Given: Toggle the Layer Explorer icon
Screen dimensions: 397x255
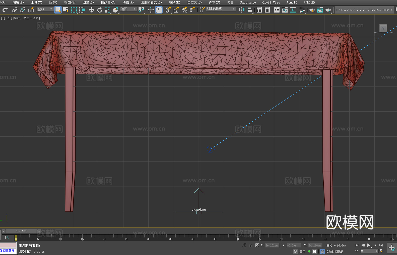Looking at the screenshot, I should point(267,10).
